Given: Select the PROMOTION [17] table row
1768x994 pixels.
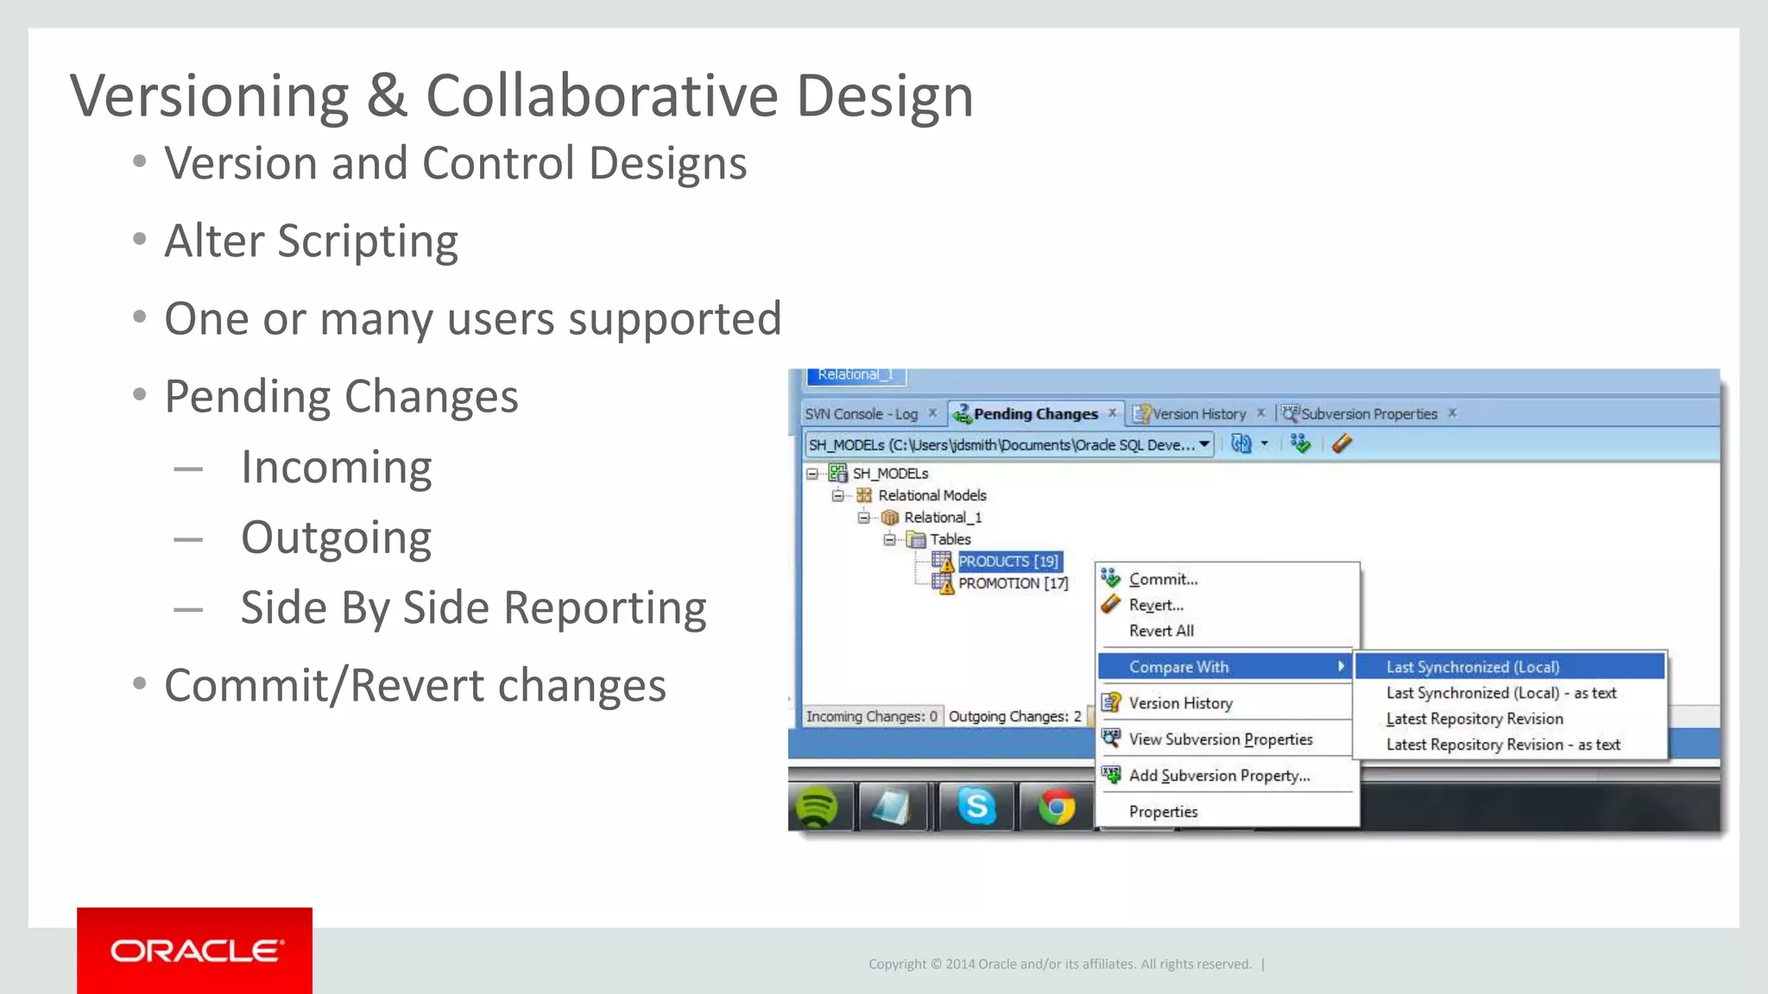Looking at the screenshot, I should pos(1013,584).
